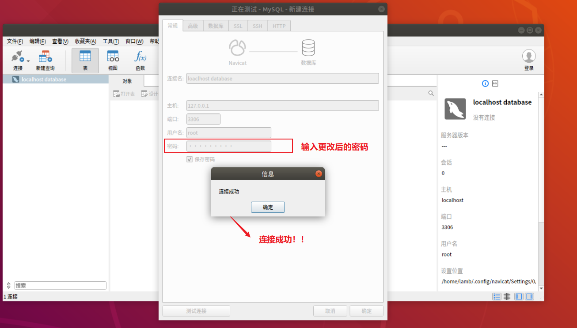Click the 确定 button in the 信息 dialog
The width and height of the screenshot is (577, 328).
pos(268,207)
